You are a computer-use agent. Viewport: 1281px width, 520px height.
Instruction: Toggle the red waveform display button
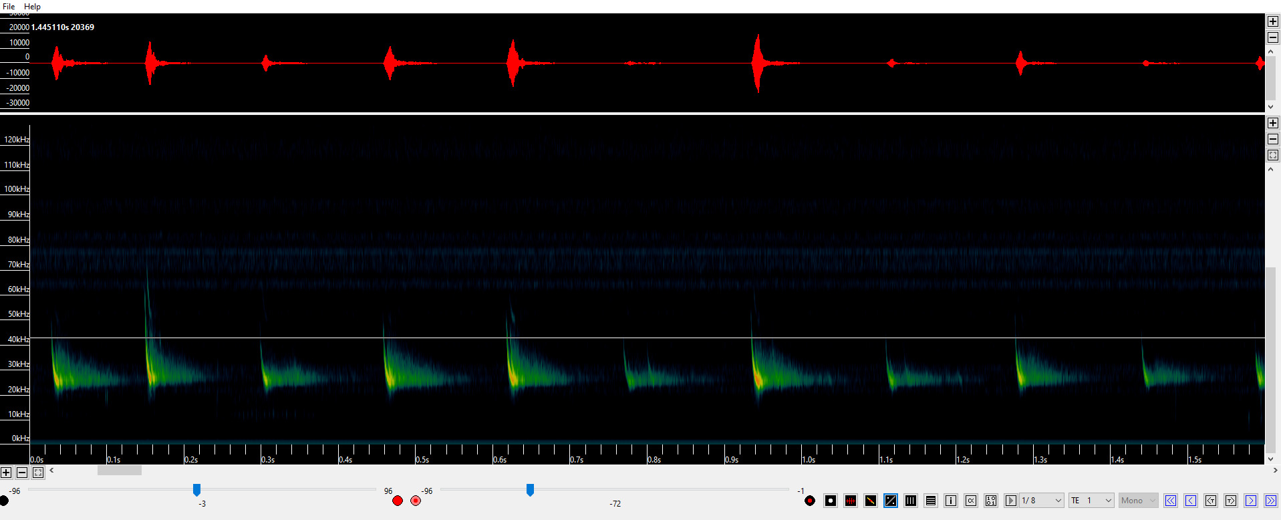(851, 501)
